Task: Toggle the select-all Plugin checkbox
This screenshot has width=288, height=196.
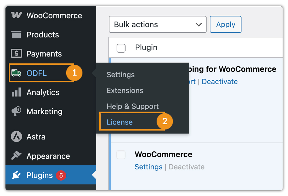Action: [x=121, y=48]
